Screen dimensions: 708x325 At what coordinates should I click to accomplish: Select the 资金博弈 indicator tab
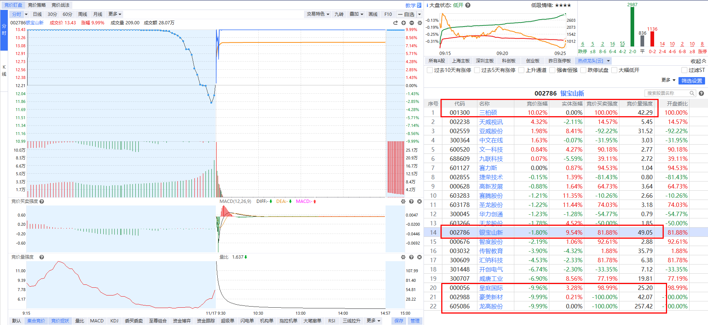[x=182, y=321]
